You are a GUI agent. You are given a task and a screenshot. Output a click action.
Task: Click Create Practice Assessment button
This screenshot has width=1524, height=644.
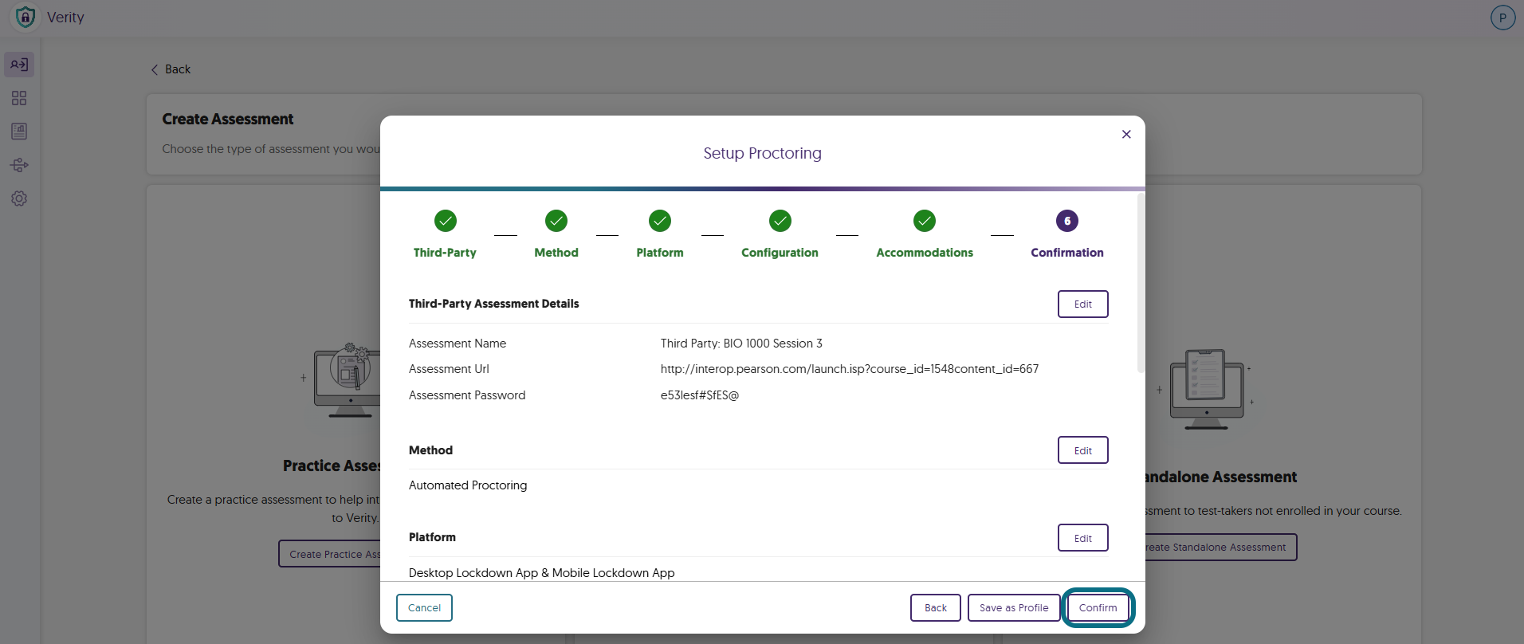pos(330,554)
